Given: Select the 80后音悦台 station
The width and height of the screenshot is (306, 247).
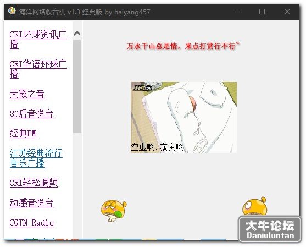Looking at the screenshot, I should coord(32,114).
